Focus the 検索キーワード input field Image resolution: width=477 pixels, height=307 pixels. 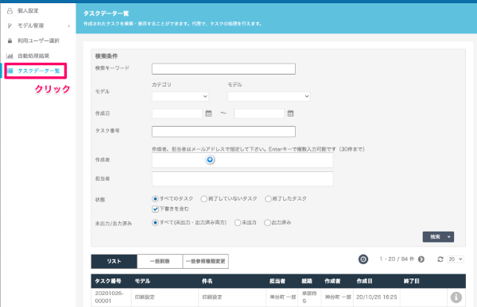pos(223,69)
